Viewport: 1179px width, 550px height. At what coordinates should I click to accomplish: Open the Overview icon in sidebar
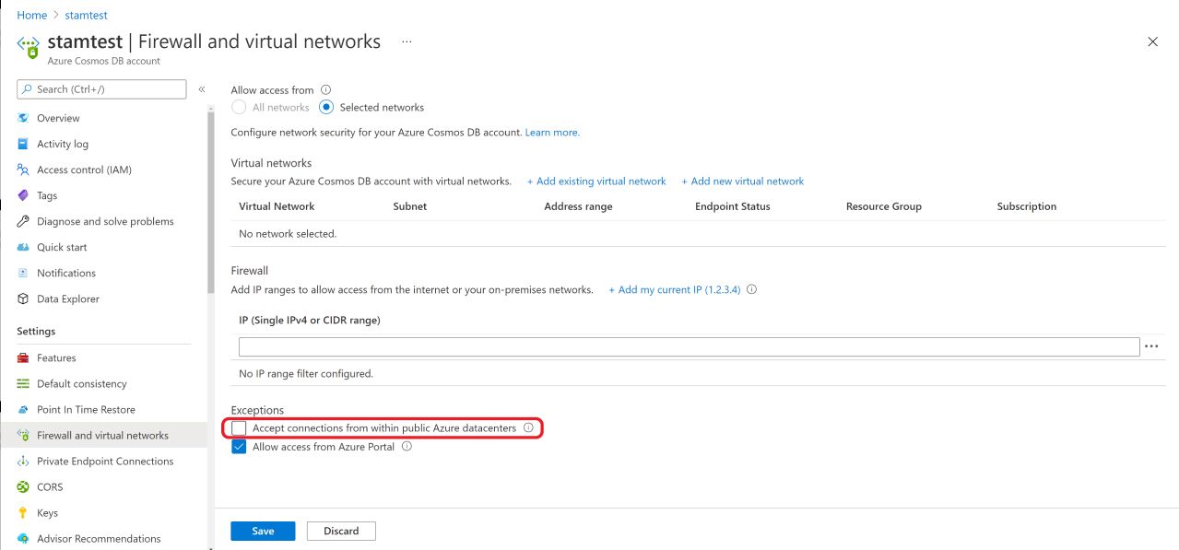(23, 118)
